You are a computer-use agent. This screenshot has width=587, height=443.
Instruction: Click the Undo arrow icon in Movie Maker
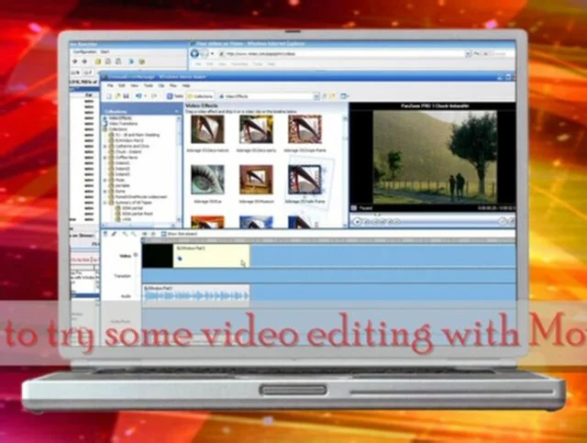click(138, 96)
